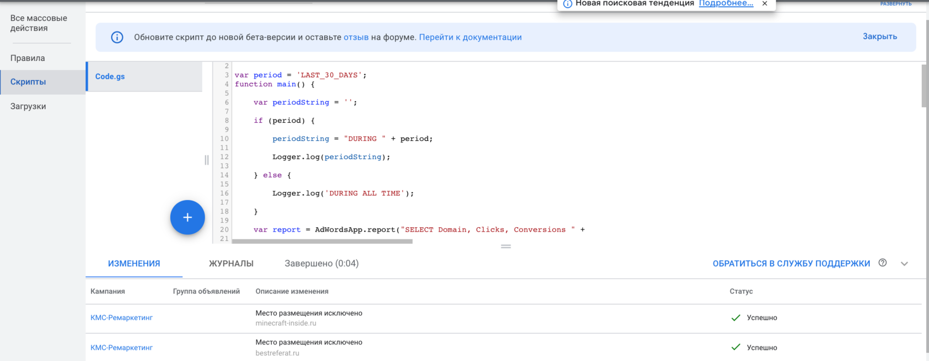Select the Изменения tab
929x361 pixels.
134,264
